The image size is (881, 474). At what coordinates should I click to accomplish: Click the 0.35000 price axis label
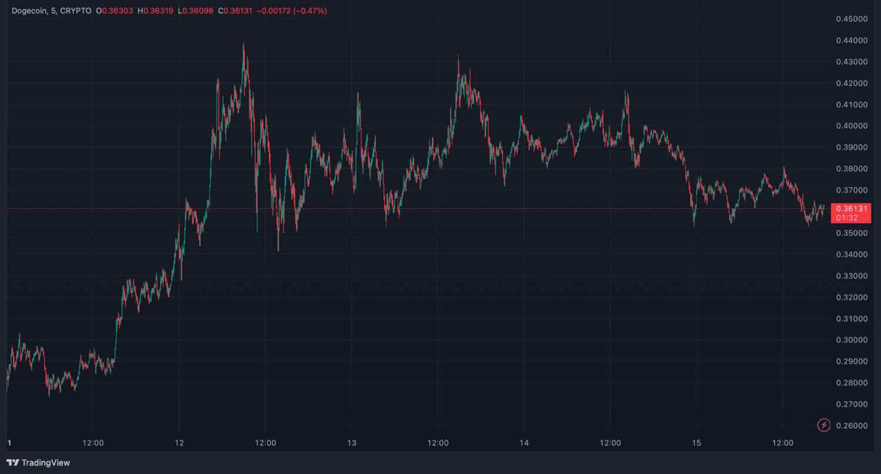852,233
